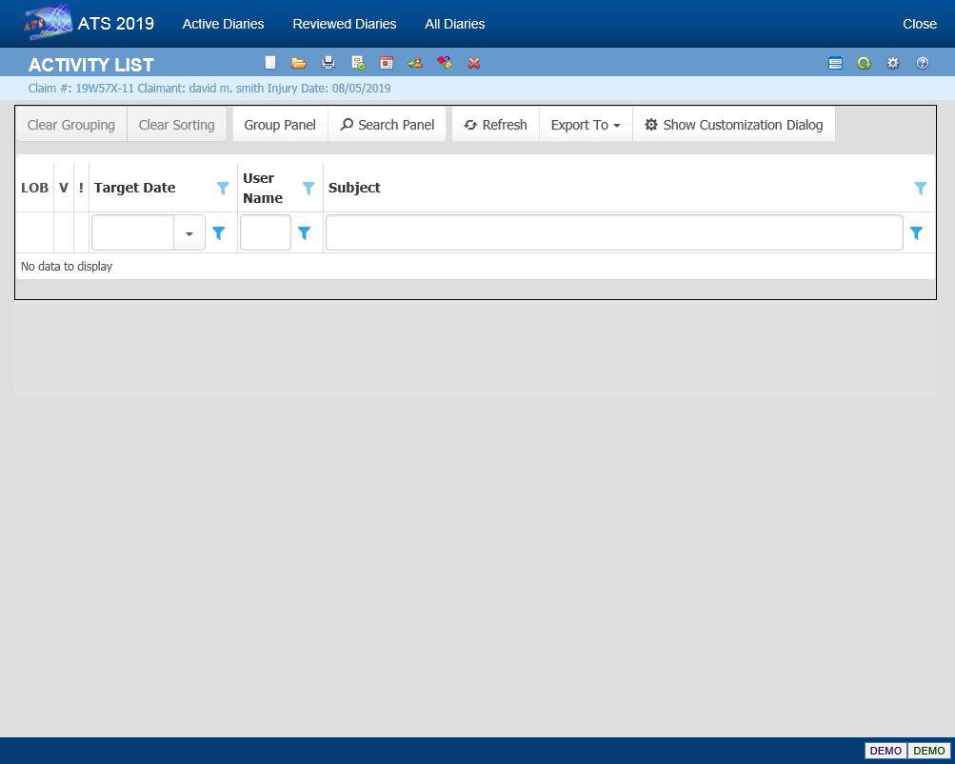This screenshot has width=955, height=764.
Task: Click the red X delete icon
Action: click(474, 63)
